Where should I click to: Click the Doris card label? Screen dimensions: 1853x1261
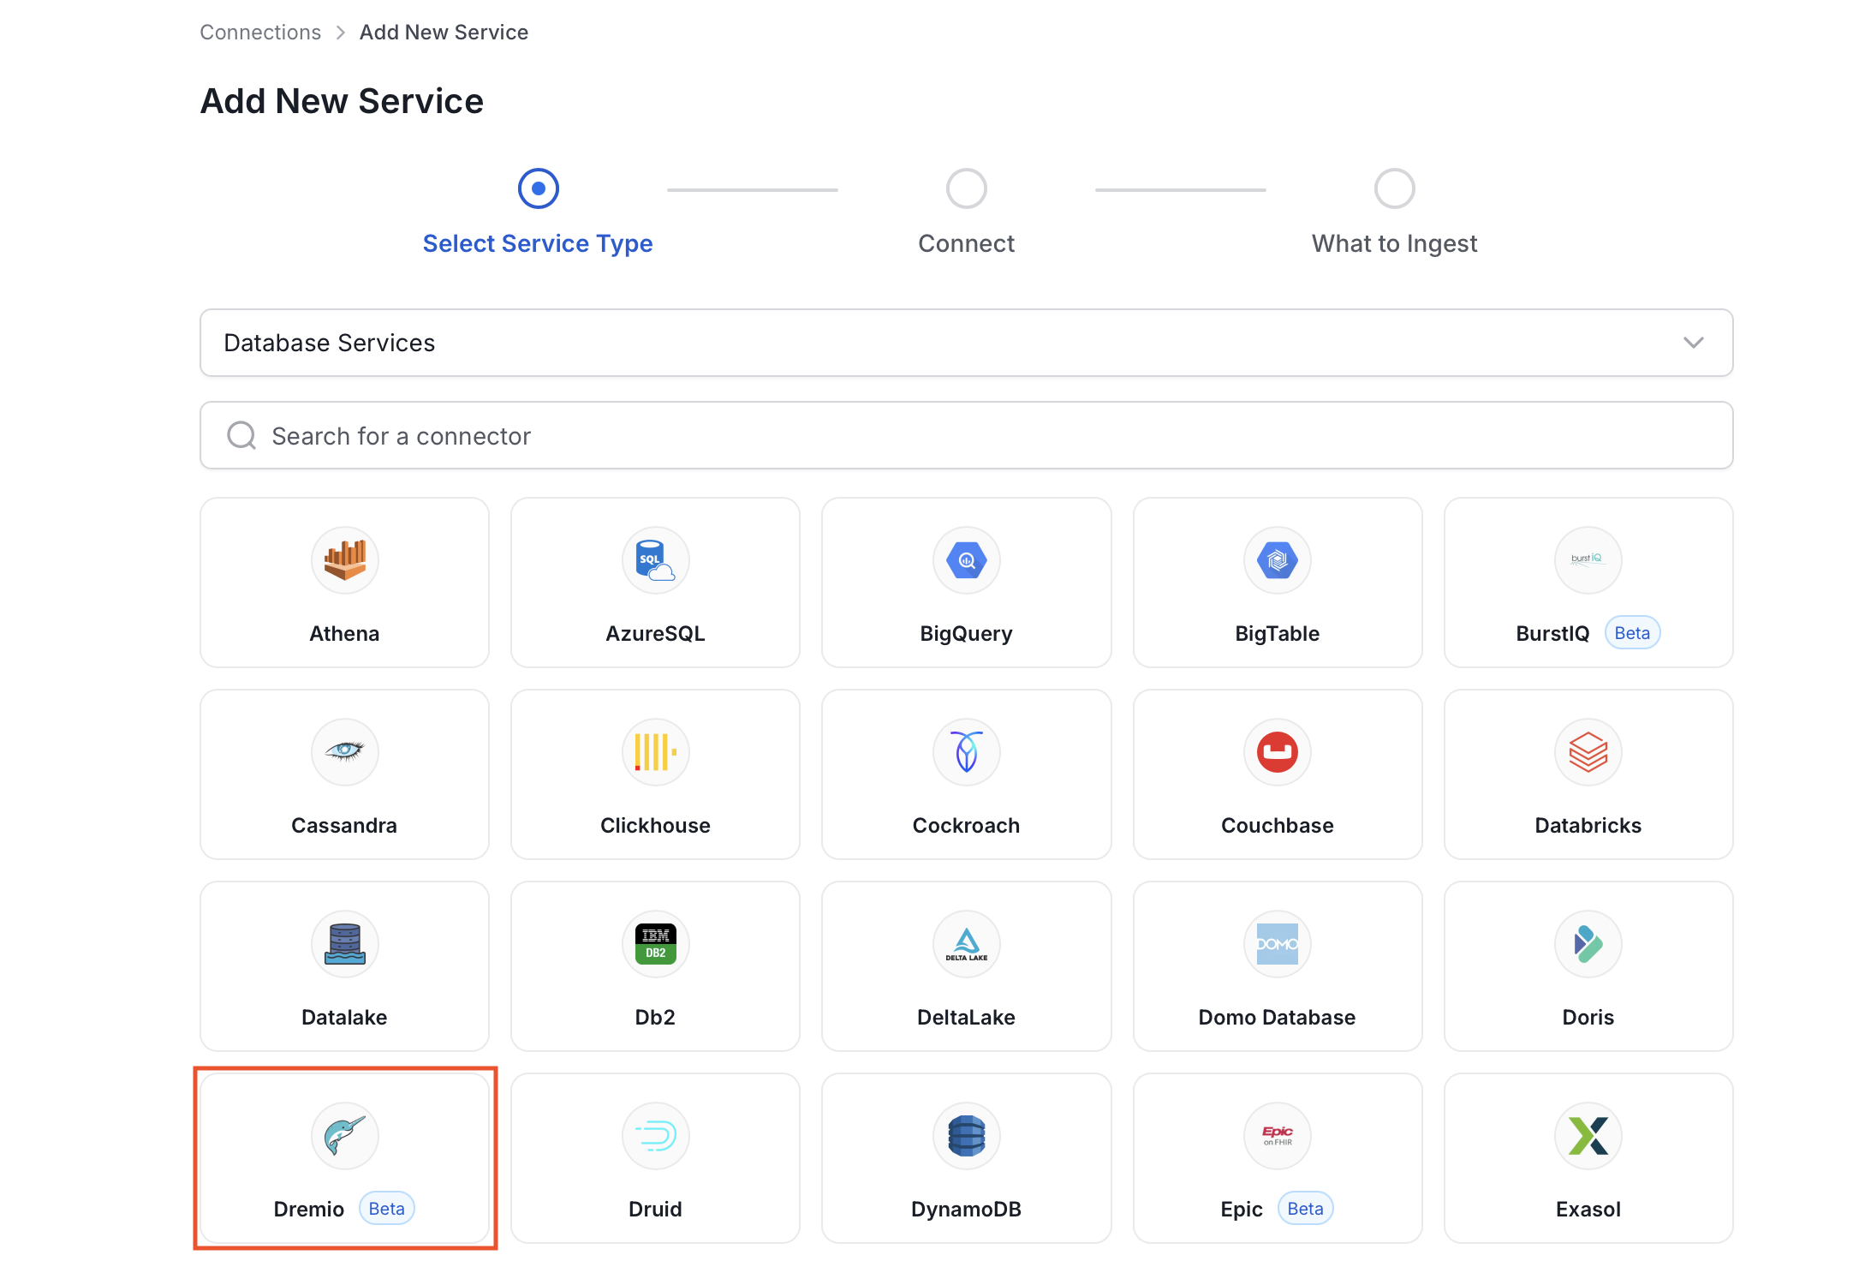[x=1588, y=1018]
